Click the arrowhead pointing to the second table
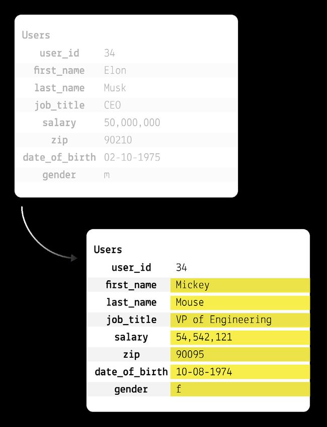Image resolution: width=327 pixels, height=427 pixels. point(74,258)
